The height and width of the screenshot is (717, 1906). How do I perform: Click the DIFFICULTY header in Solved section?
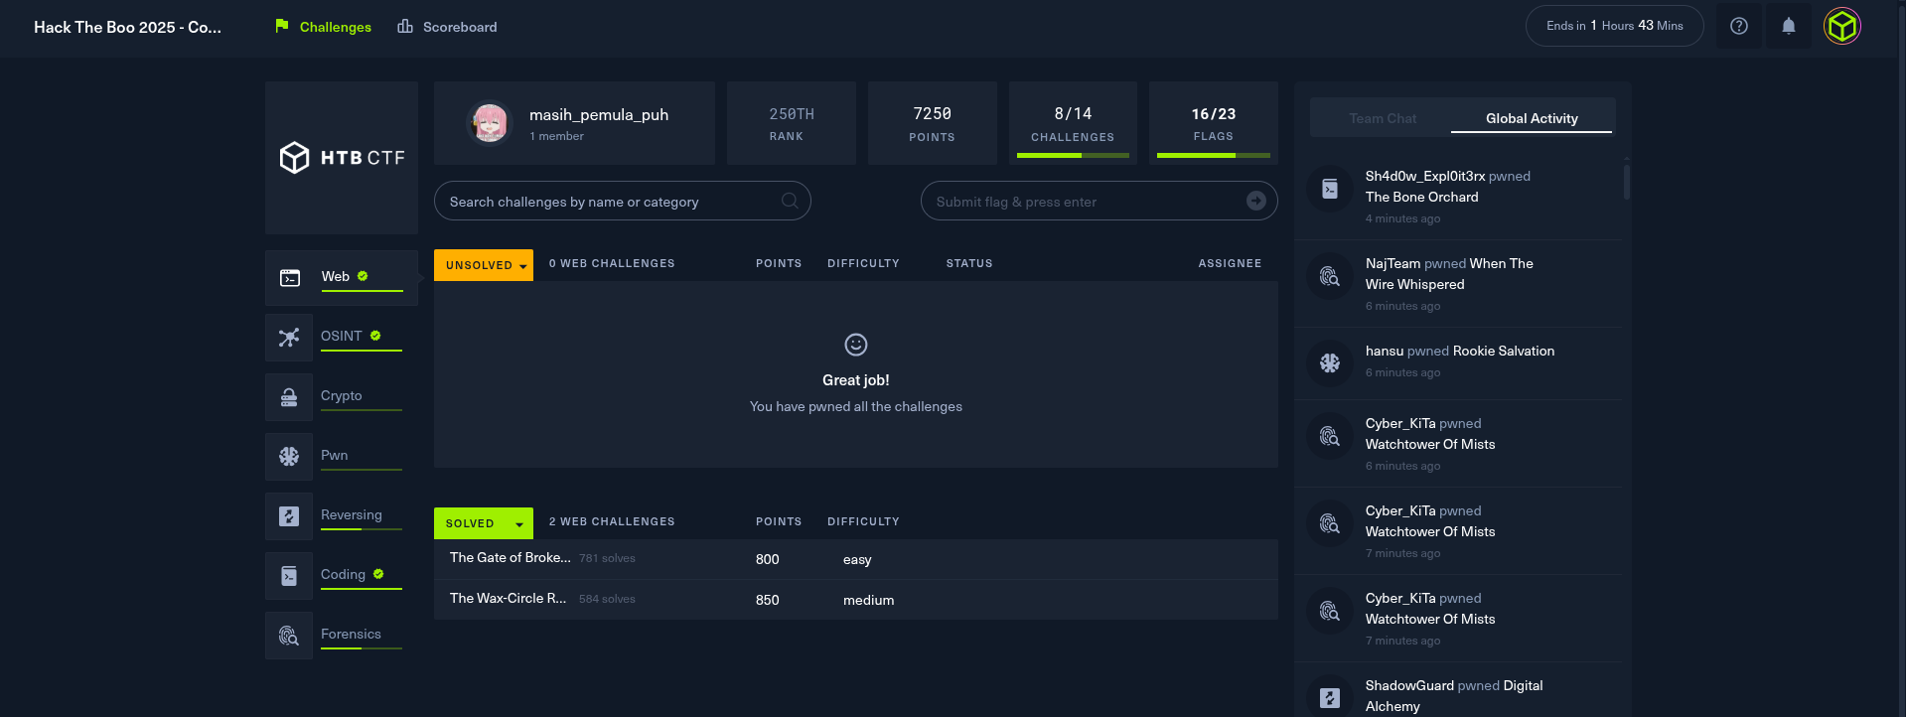click(x=863, y=521)
